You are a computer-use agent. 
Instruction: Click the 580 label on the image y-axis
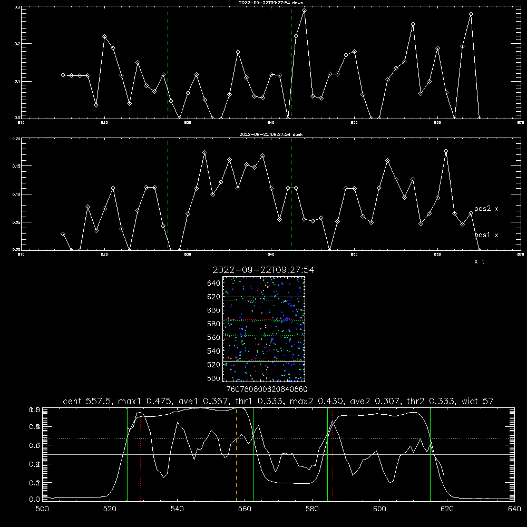[214, 324]
